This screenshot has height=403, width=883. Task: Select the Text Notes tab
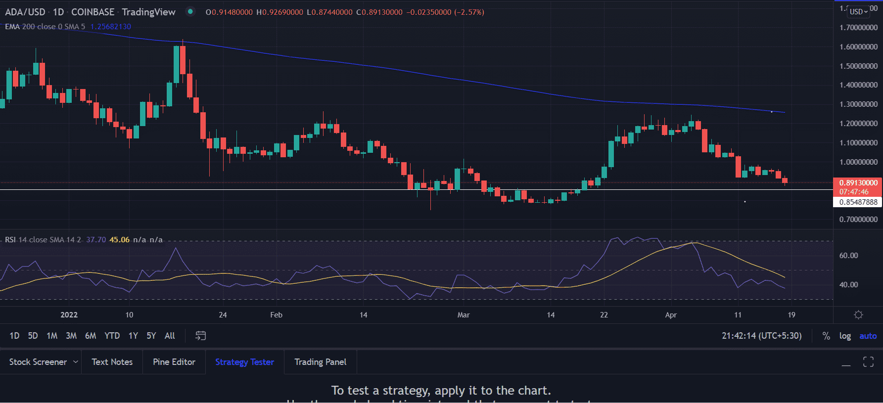pyautogui.click(x=112, y=362)
